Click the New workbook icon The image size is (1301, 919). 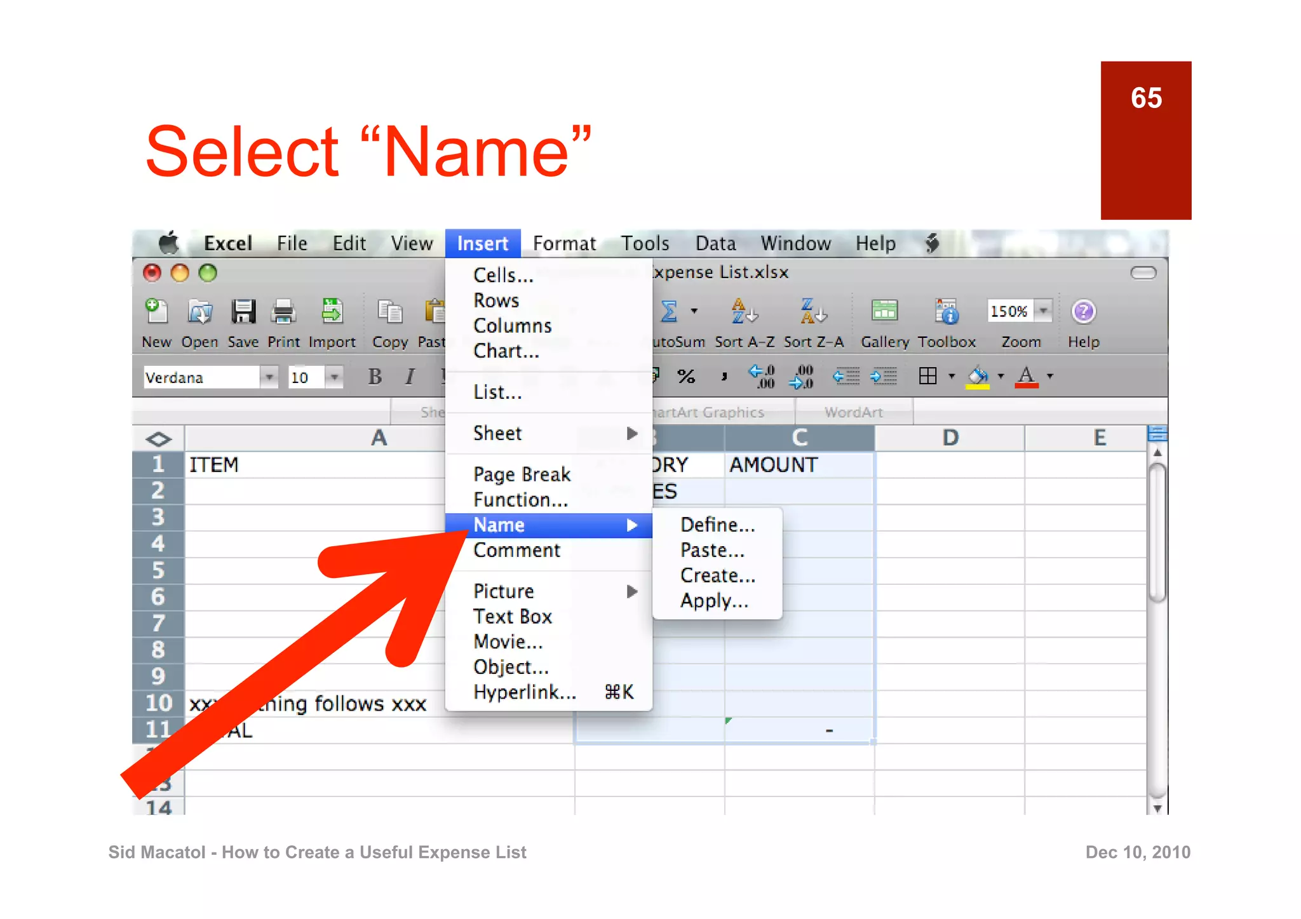(x=156, y=311)
